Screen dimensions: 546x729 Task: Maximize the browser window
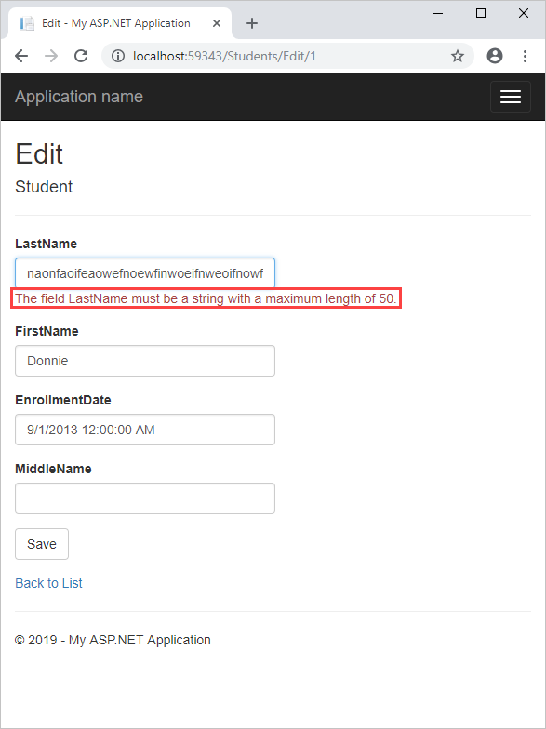[481, 13]
